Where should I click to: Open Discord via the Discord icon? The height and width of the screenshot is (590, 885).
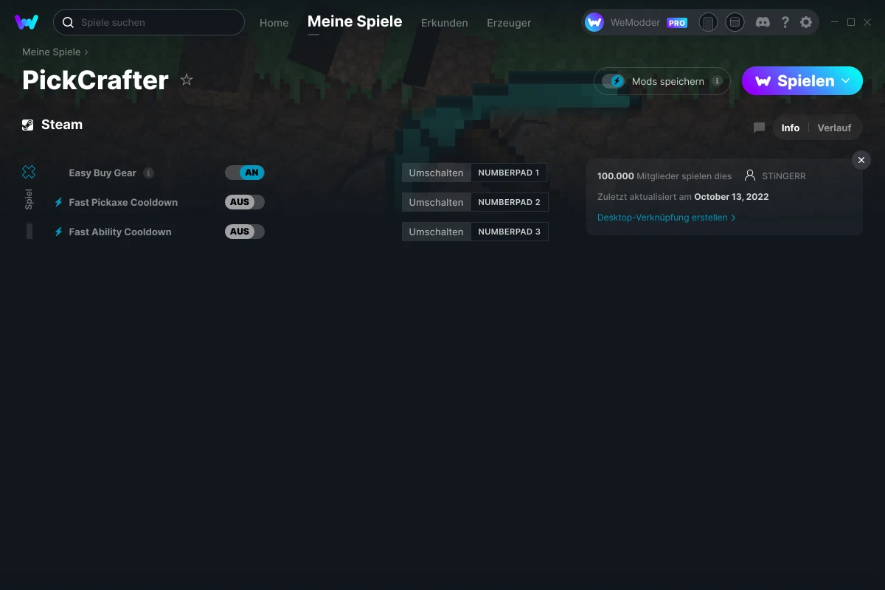(x=763, y=22)
